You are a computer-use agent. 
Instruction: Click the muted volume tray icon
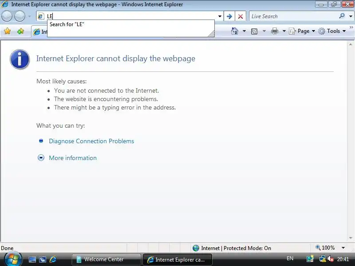330,259
